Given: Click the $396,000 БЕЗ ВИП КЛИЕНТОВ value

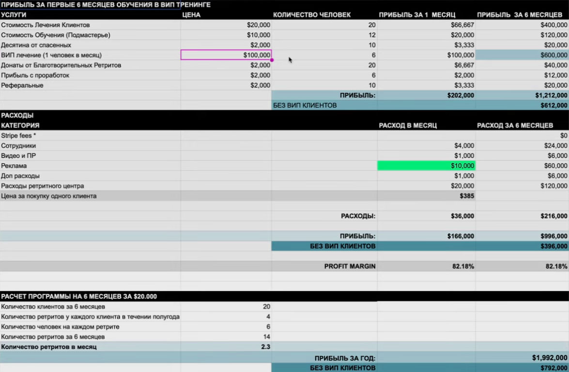Looking at the screenshot, I should (x=522, y=246).
